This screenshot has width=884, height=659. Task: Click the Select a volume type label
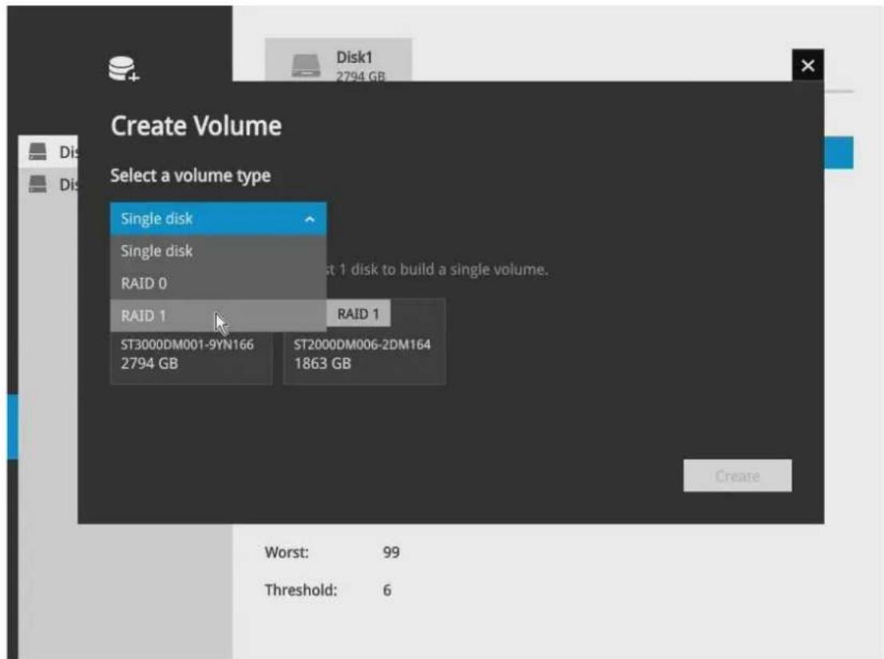click(x=191, y=176)
